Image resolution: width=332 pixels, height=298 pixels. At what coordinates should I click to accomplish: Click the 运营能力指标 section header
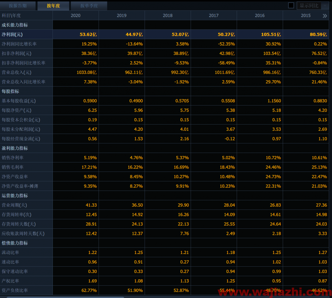pos(15,196)
